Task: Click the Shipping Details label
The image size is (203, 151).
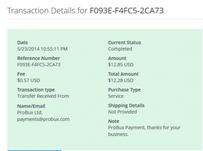Action: pos(126,106)
